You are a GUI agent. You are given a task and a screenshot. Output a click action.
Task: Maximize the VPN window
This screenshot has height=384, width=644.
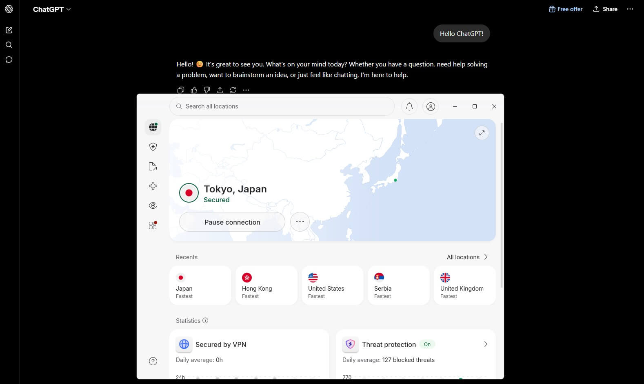coord(475,106)
